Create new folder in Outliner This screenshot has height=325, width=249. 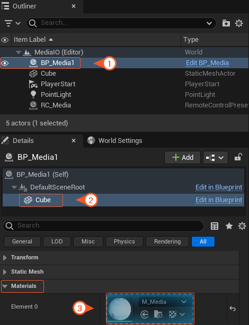(x=226, y=23)
